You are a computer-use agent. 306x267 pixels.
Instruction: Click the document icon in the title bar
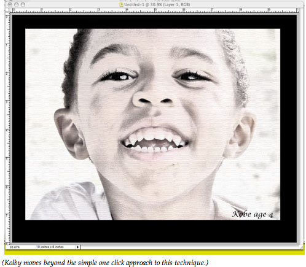coord(122,4)
